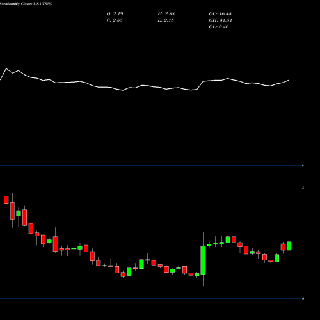
Task: Click the "OH: 31.51" reading
Action: click(x=221, y=20)
